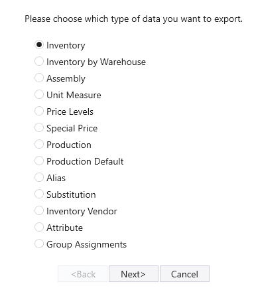Image resolution: width=254 pixels, height=288 pixels.
Task: Click the Inventory Vendor label text
Action: [82, 211]
